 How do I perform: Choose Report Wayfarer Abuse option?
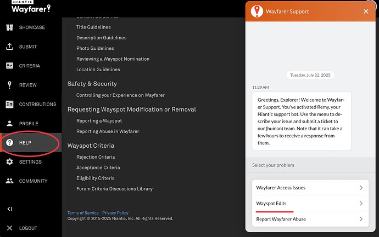pyautogui.click(x=310, y=219)
